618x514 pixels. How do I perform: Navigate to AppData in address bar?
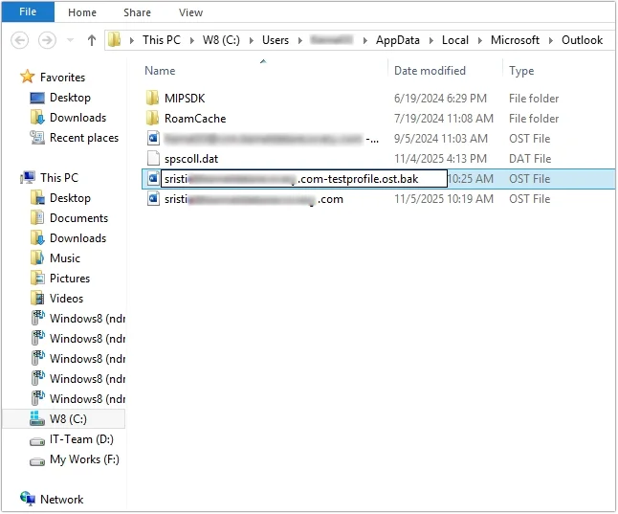[397, 40]
